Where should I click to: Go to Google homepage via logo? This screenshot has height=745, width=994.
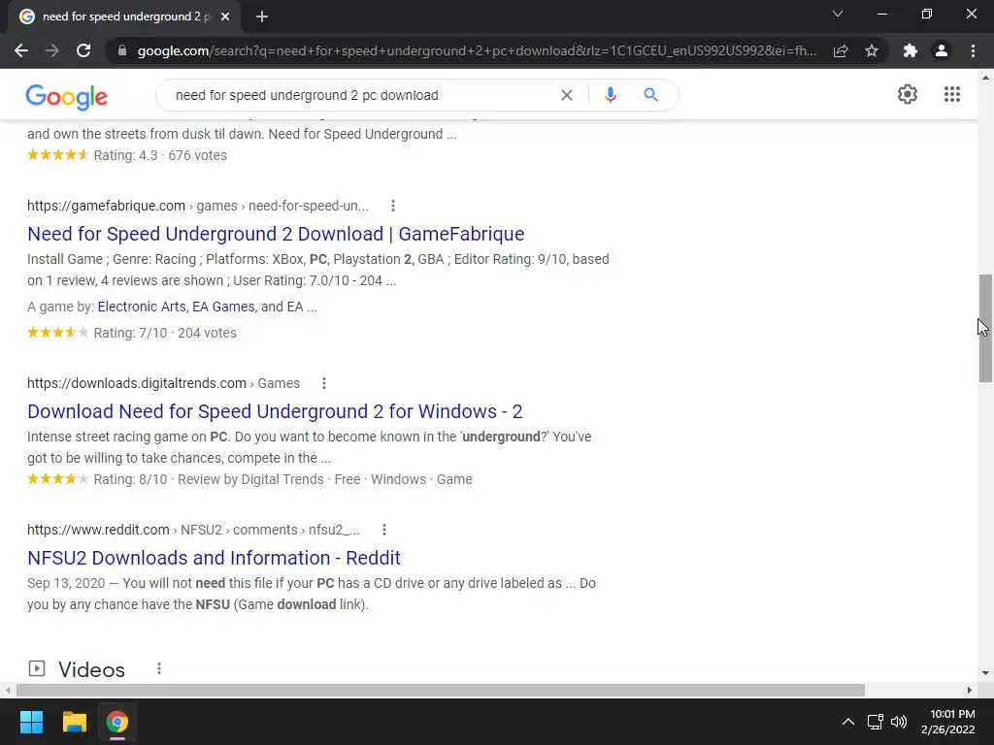67,96
